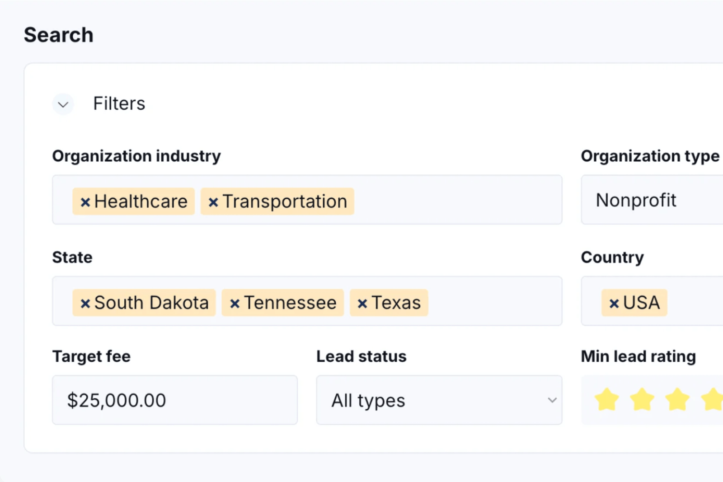The height and width of the screenshot is (482, 723).
Task: Click the Country field beside USA tag
Action: click(696, 301)
